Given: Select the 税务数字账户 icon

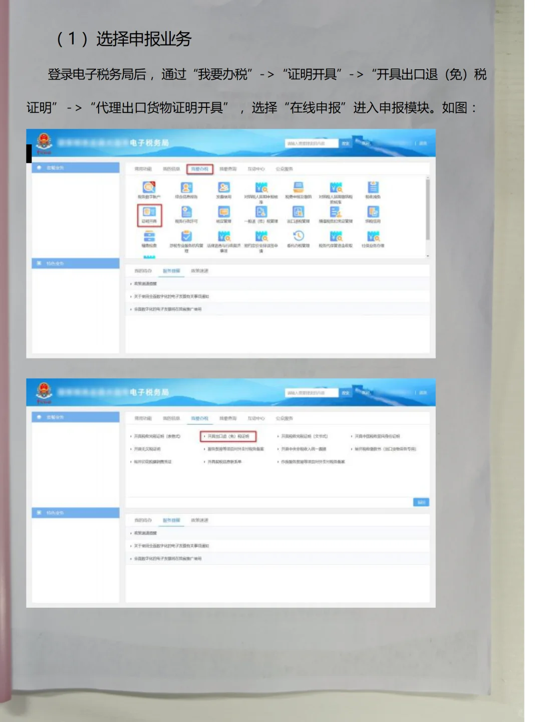Looking at the screenshot, I should [148, 189].
